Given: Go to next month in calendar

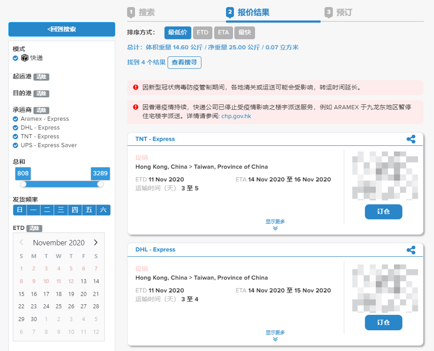Looking at the screenshot, I should point(96,242).
